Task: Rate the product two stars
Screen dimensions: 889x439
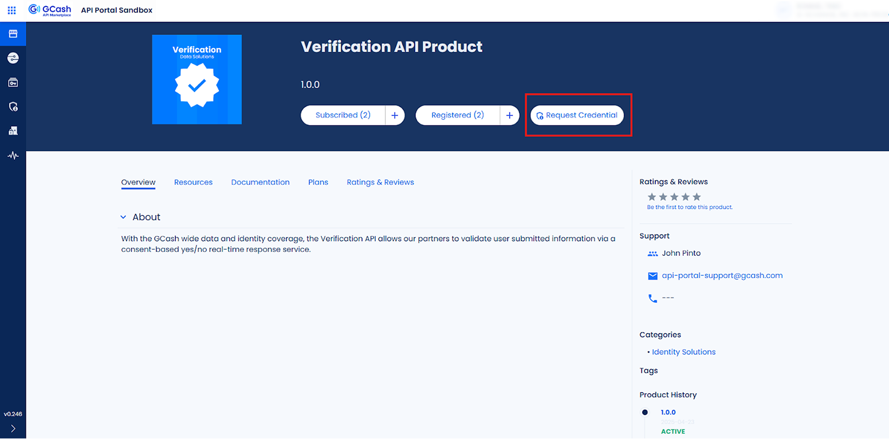Action: (x=663, y=197)
